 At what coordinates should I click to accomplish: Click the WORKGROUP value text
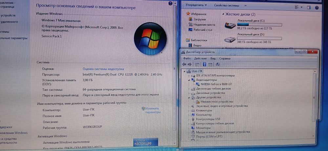tap(92, 126)
